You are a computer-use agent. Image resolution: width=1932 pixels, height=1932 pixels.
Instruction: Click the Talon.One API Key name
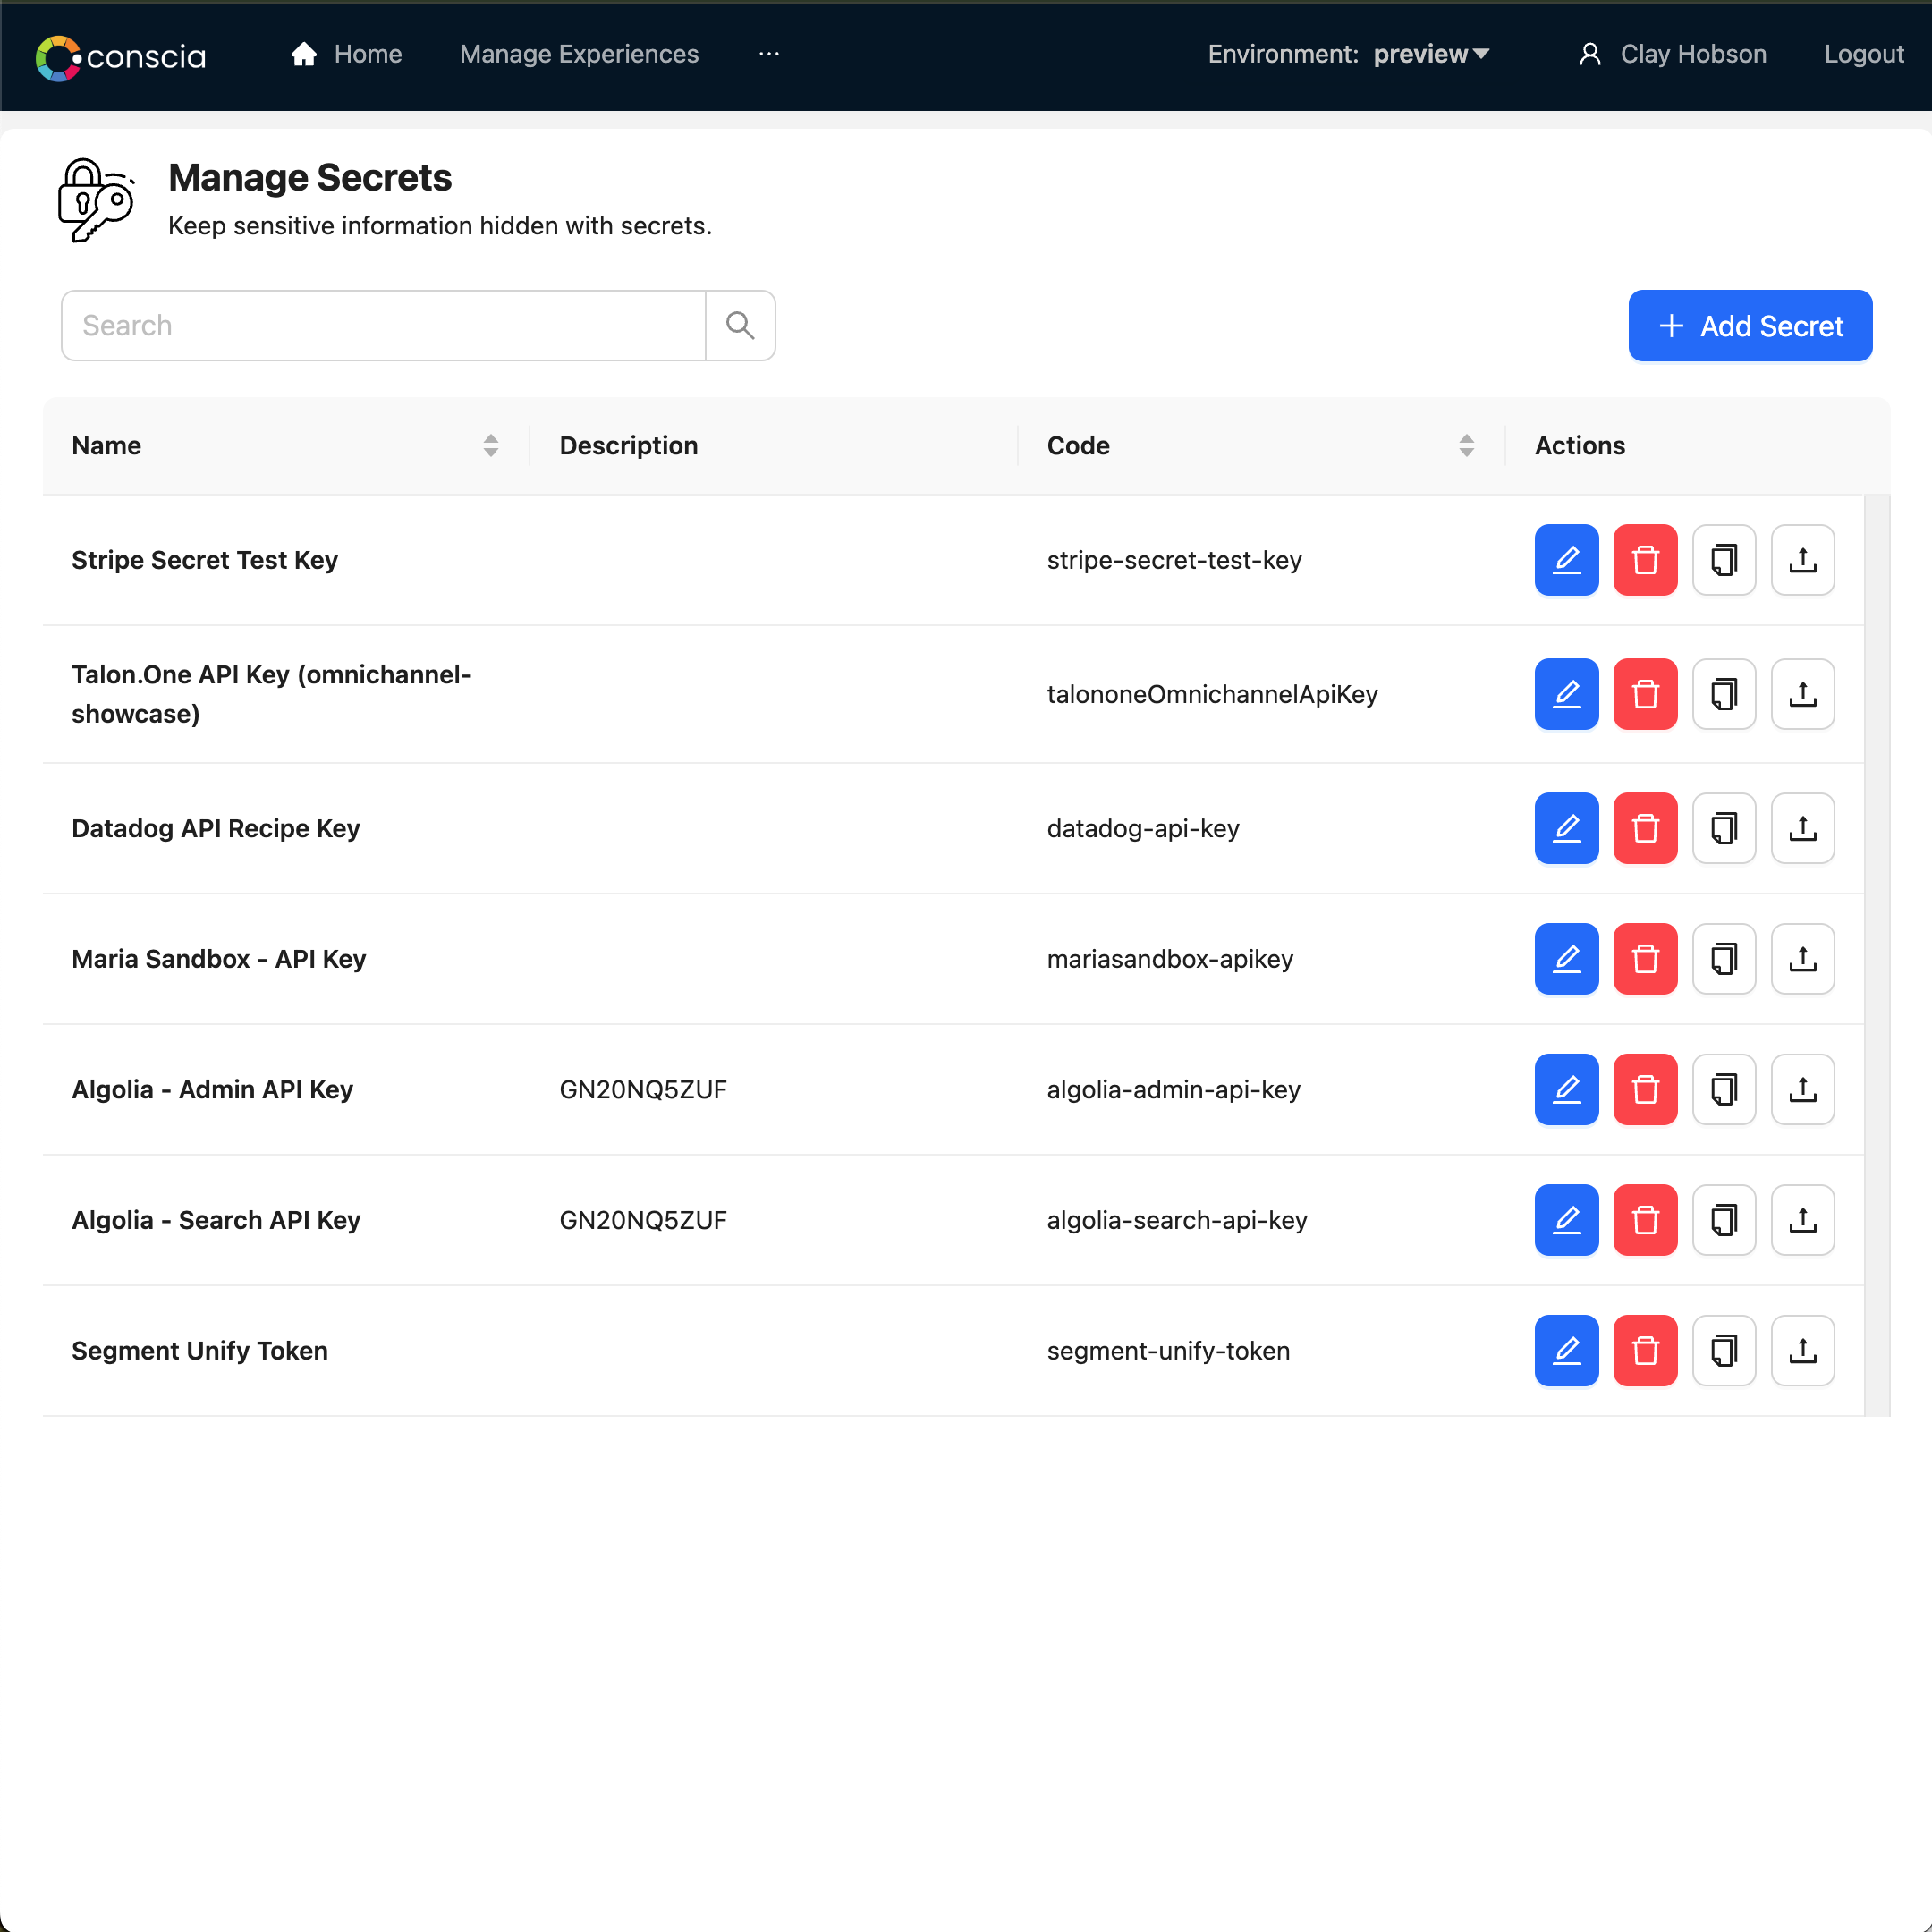pos(271,694)
